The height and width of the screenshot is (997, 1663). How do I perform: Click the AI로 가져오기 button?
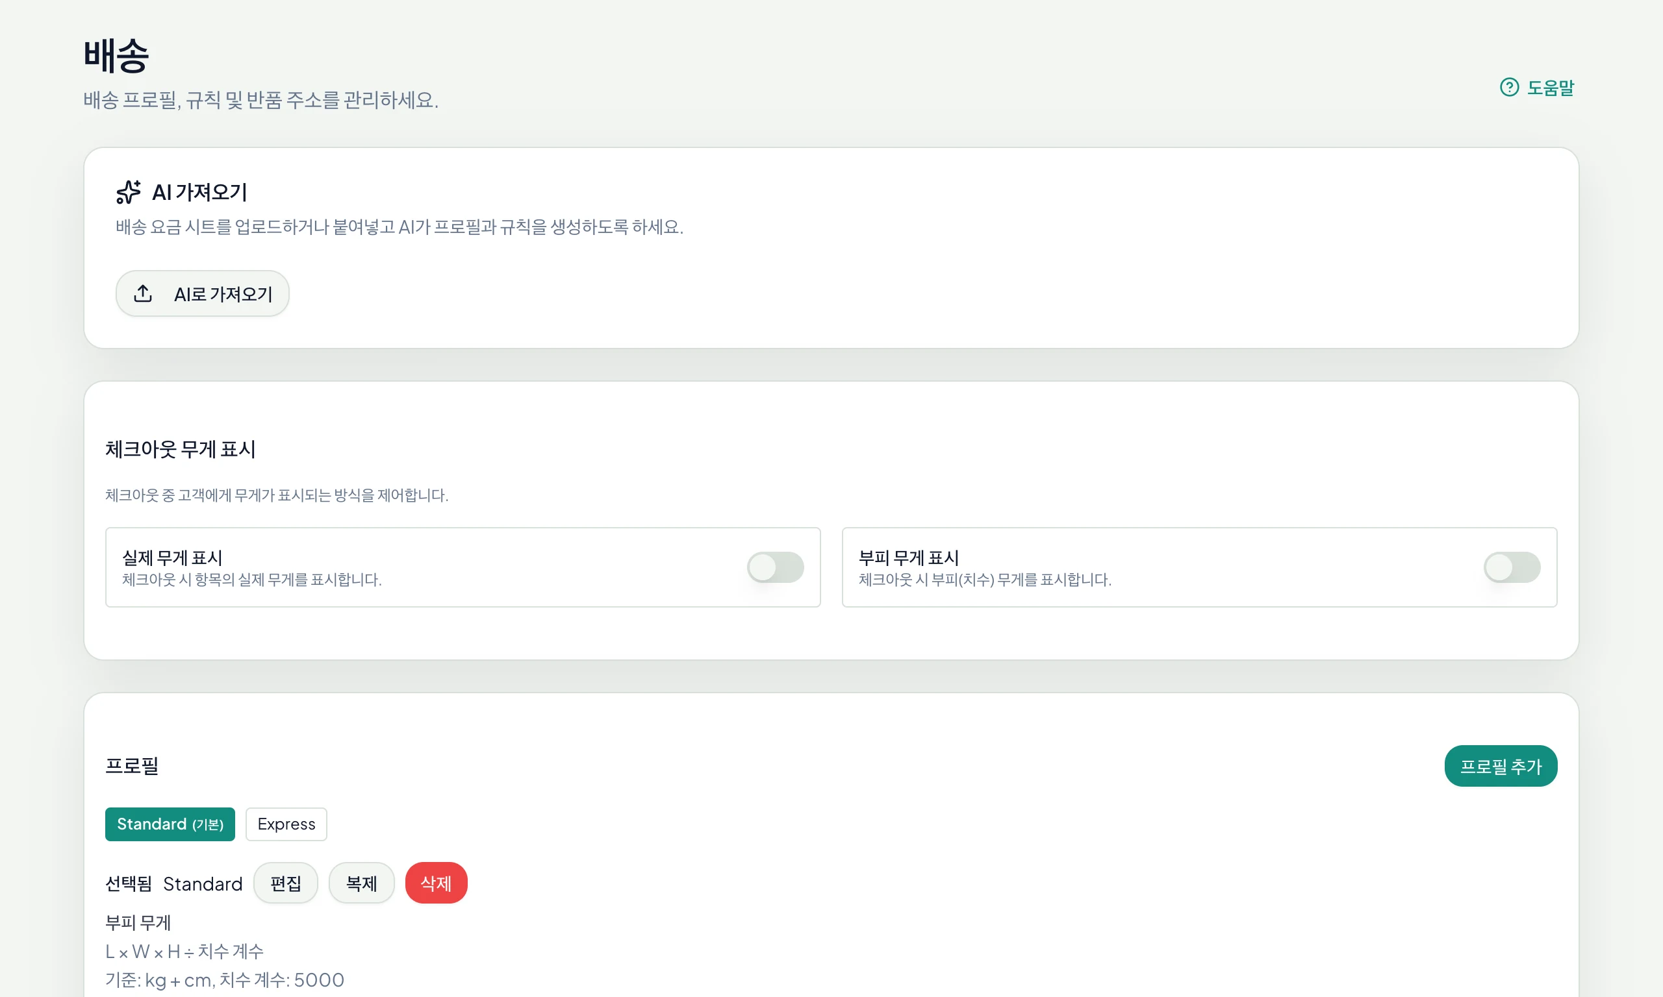click(202, 293)
